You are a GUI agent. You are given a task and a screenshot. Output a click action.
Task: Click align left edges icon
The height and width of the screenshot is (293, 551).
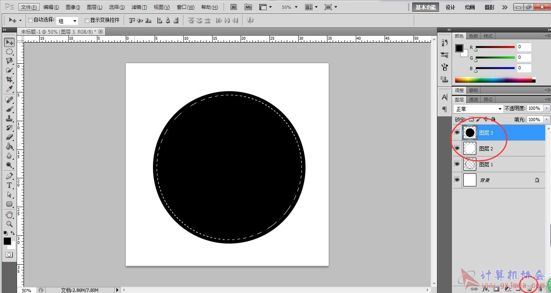[x=159, y=20]
